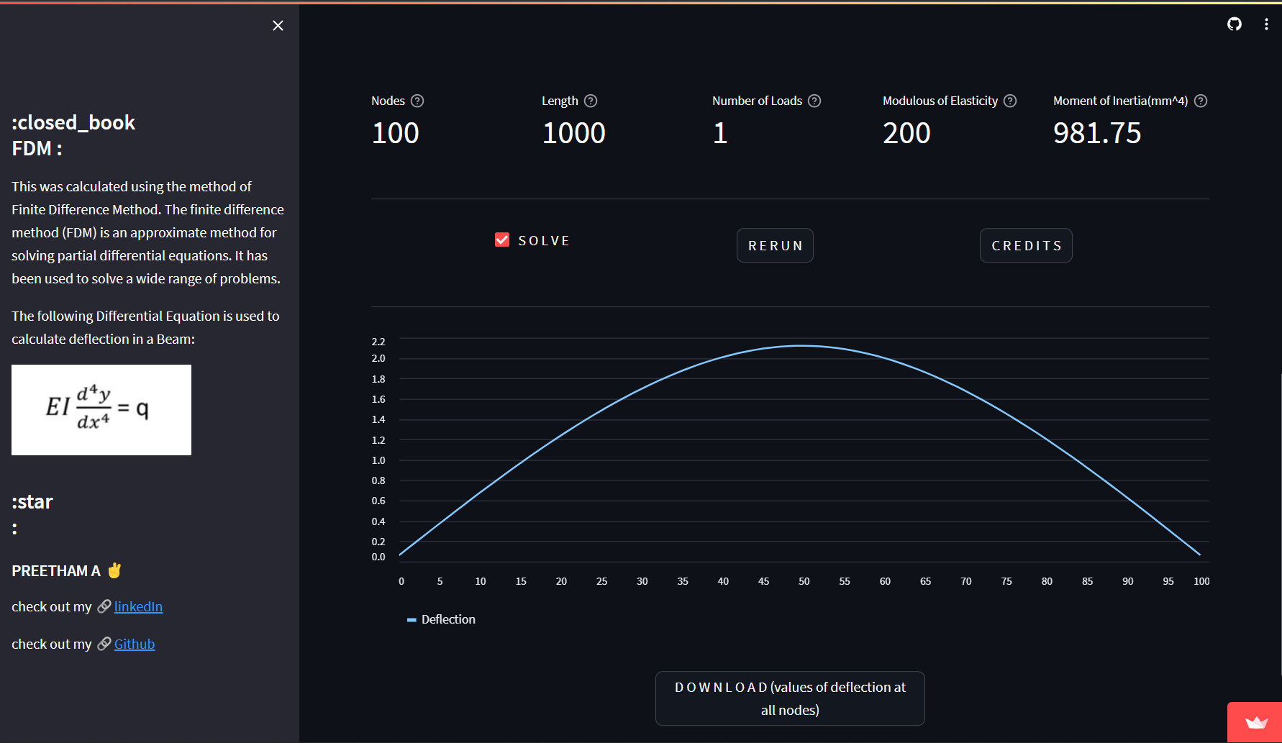Viewport: 1282px width, 743px height.
Task: Click the help icon for Number of Loads
Action: (x=814, y=101)
